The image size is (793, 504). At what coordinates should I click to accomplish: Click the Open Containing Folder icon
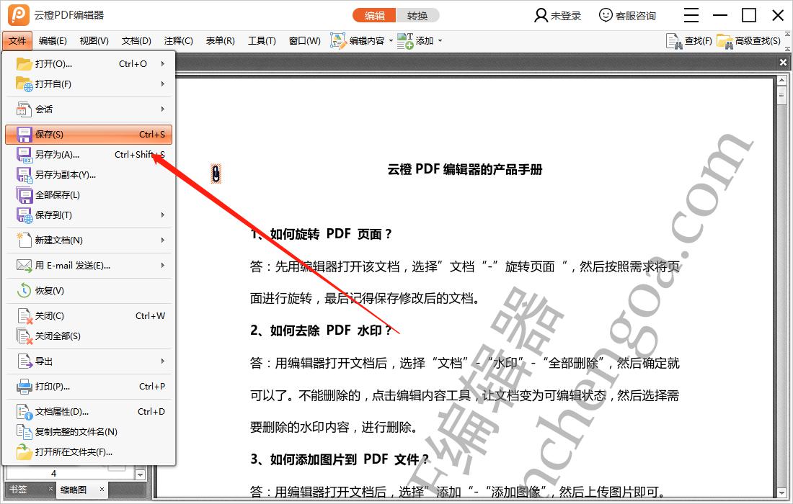tap(24, 452)
